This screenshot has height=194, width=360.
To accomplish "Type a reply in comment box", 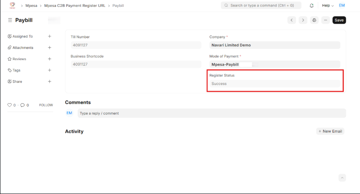I will pos(212,113).
